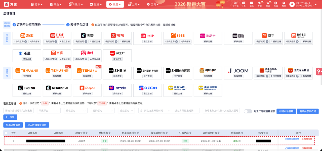This screenshot has width=322, height=151.
Task: Open the 设计器 designer icon in top bar
Action: (x=235, y=4)
